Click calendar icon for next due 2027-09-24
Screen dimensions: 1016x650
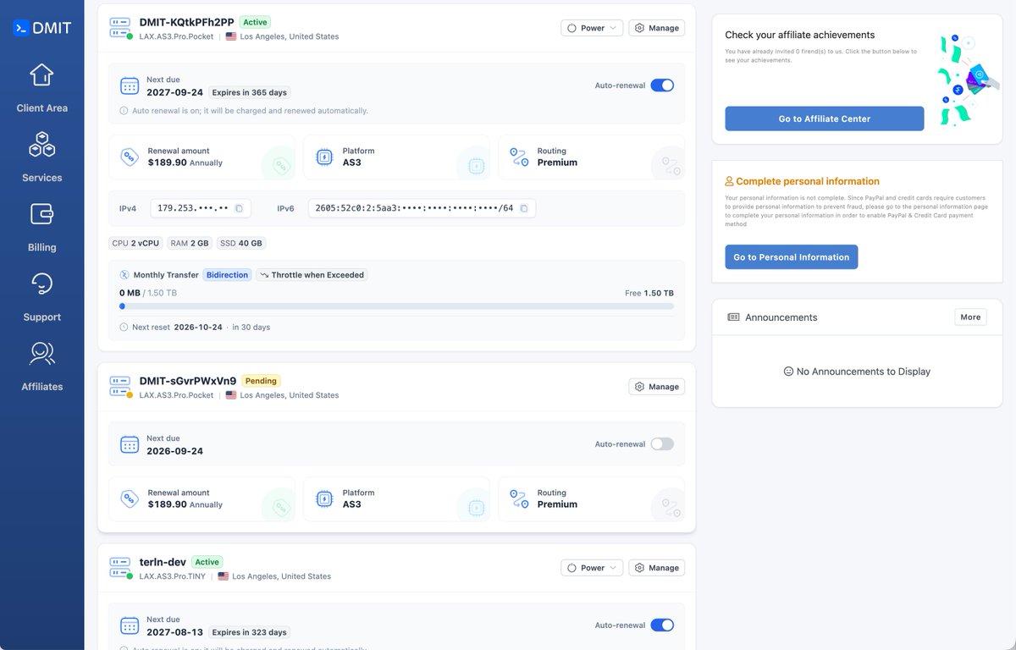[x=130, y=85]
